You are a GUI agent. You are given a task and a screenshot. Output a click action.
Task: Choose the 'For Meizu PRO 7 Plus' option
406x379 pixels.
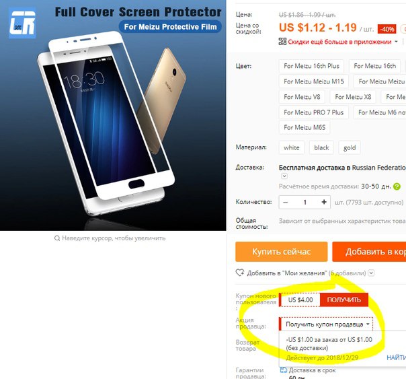313,112
